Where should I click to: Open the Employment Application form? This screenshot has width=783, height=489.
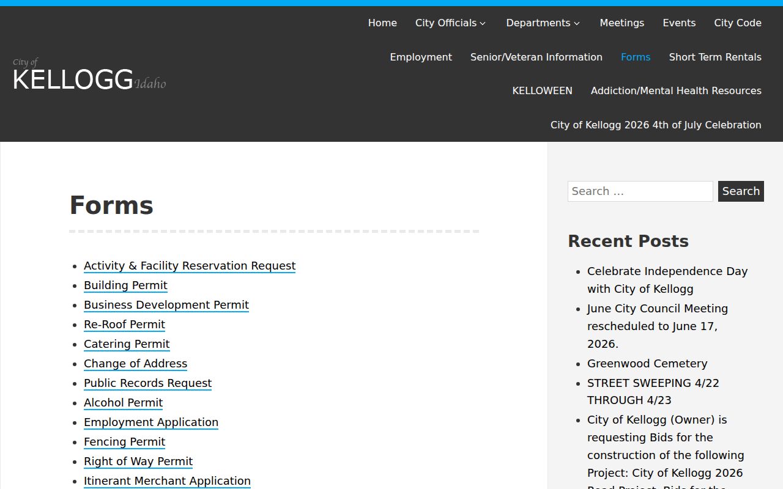(151, 422)
